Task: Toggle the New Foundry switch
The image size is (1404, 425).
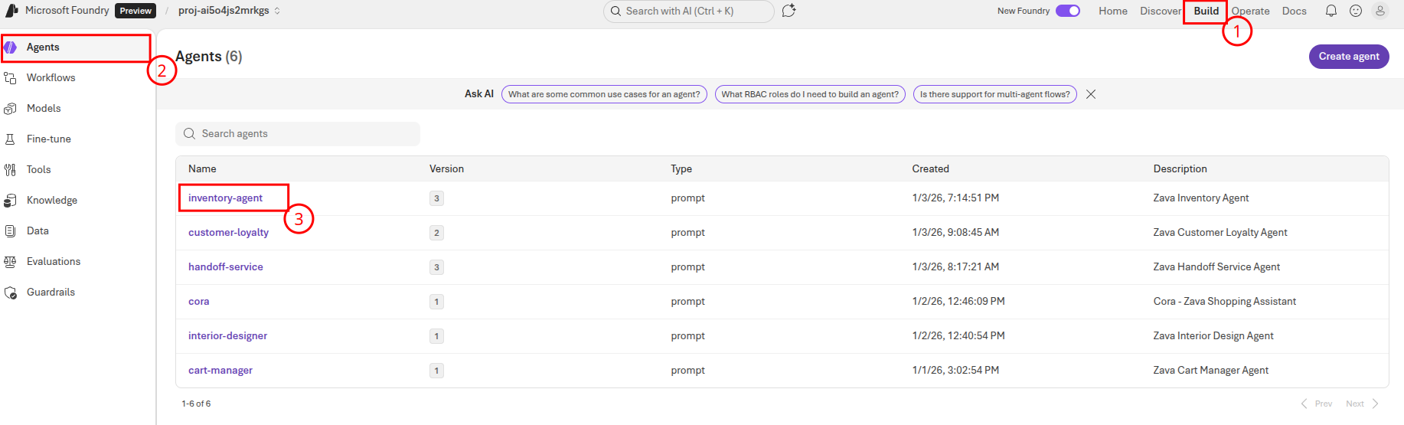Action: click(x=1068, y=11)
